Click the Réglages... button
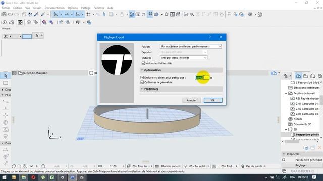Viewport: 323px width, 181px height. tap(302, 165)
